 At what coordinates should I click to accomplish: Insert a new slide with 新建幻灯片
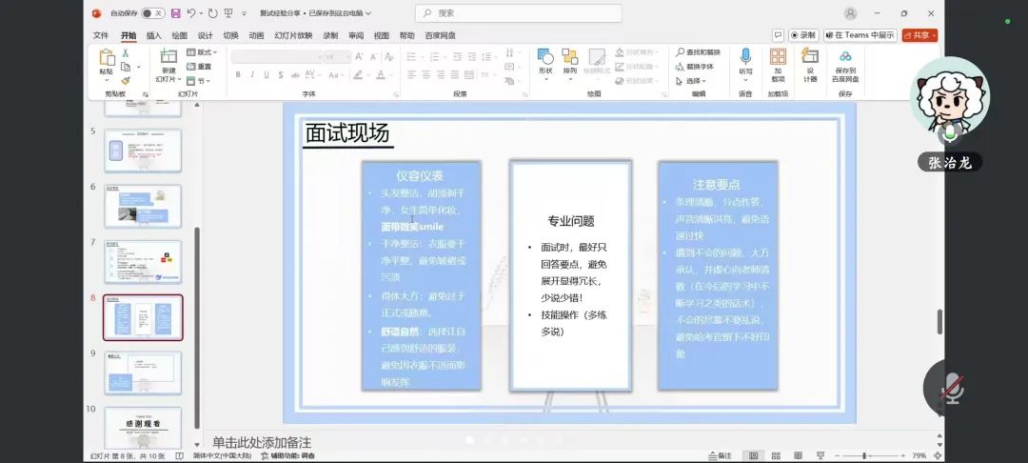tap(168, 63)
